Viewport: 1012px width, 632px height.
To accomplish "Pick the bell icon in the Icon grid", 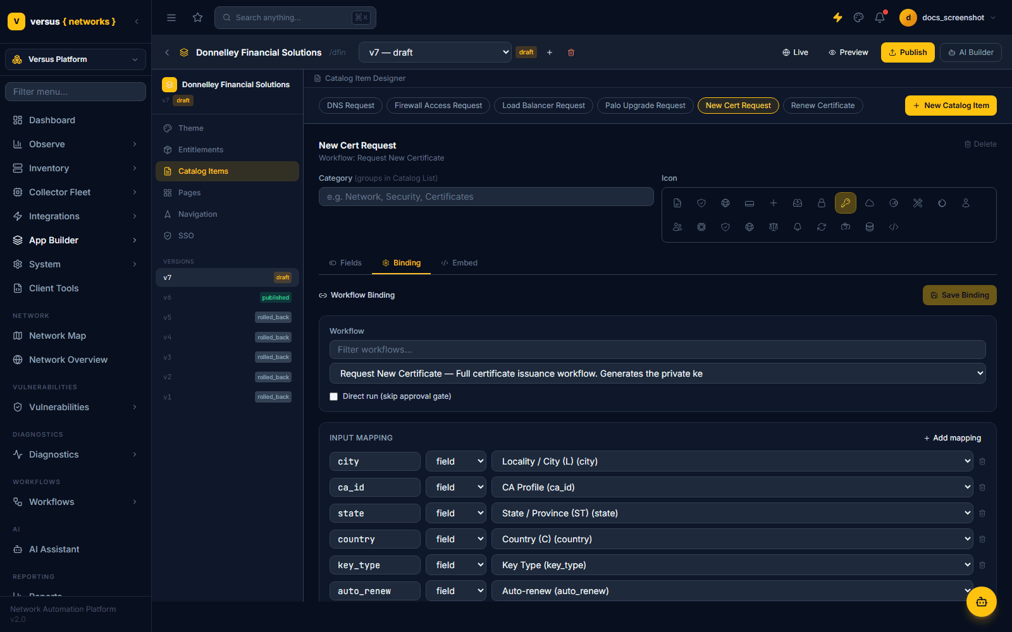I will pyautogui.click(x=798, y=227).
